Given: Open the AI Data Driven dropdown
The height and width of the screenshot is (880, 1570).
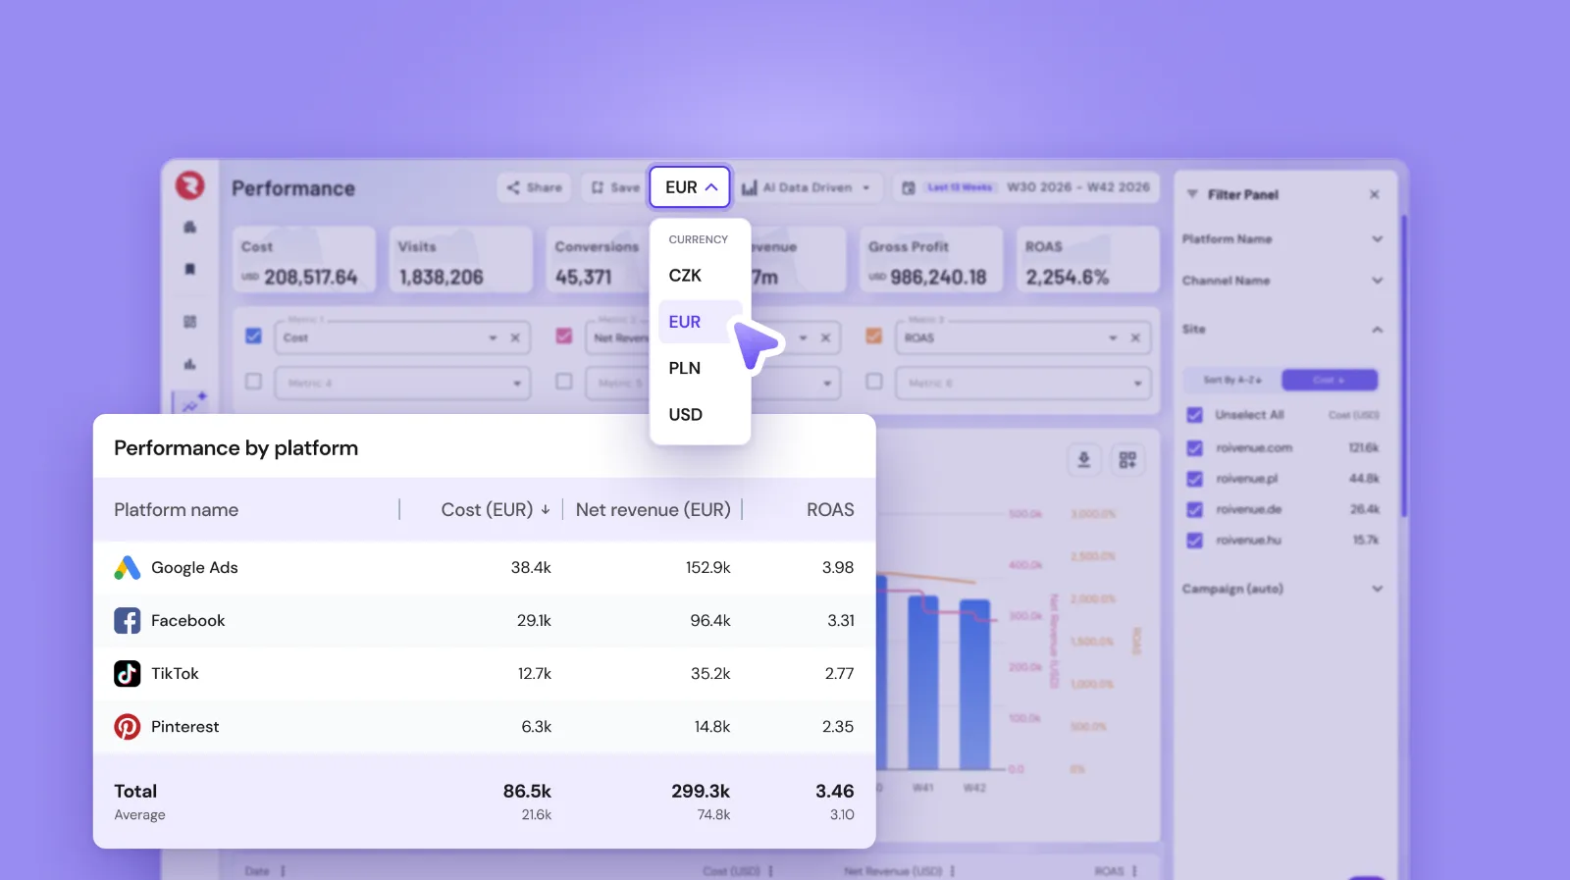Looking at the screenshot, I should point(807,187).
